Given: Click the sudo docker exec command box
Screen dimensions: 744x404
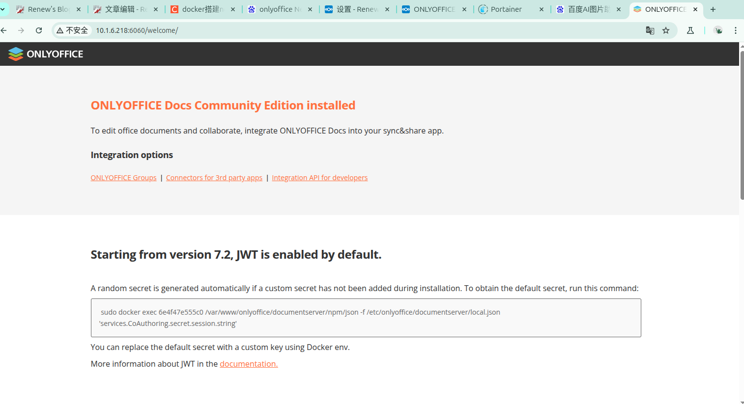Looking at the screenshot, I should (x=366, y=318).
